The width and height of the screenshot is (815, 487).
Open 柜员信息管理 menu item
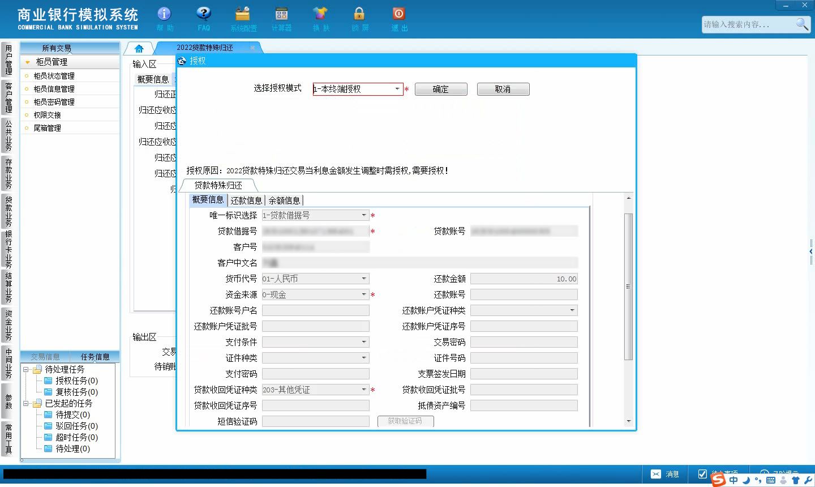pos(54,89)
